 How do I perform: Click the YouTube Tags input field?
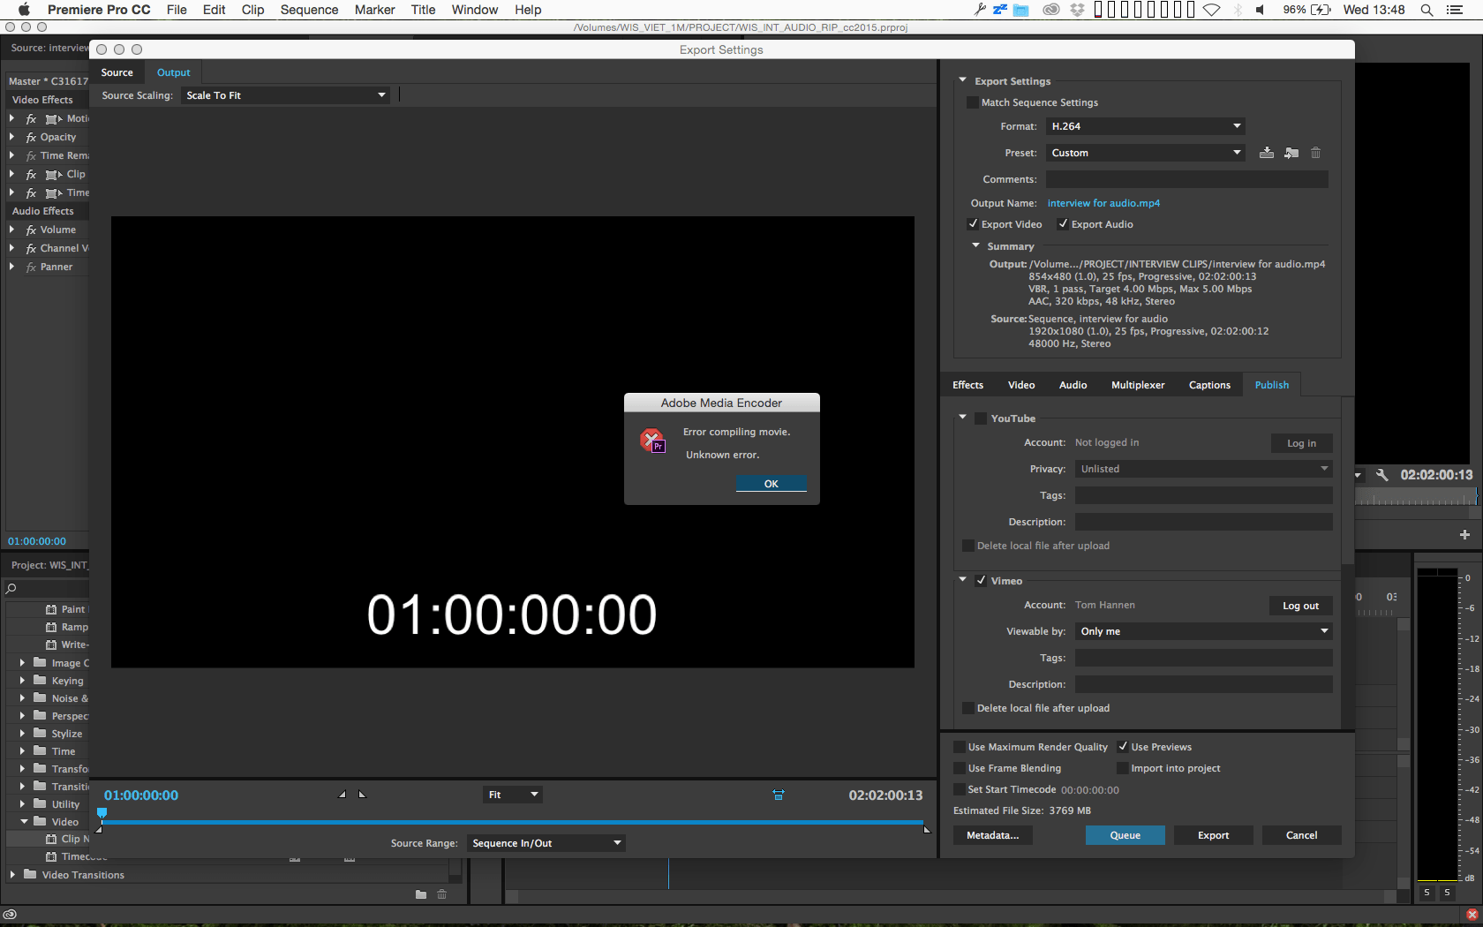coord(1203,494)
